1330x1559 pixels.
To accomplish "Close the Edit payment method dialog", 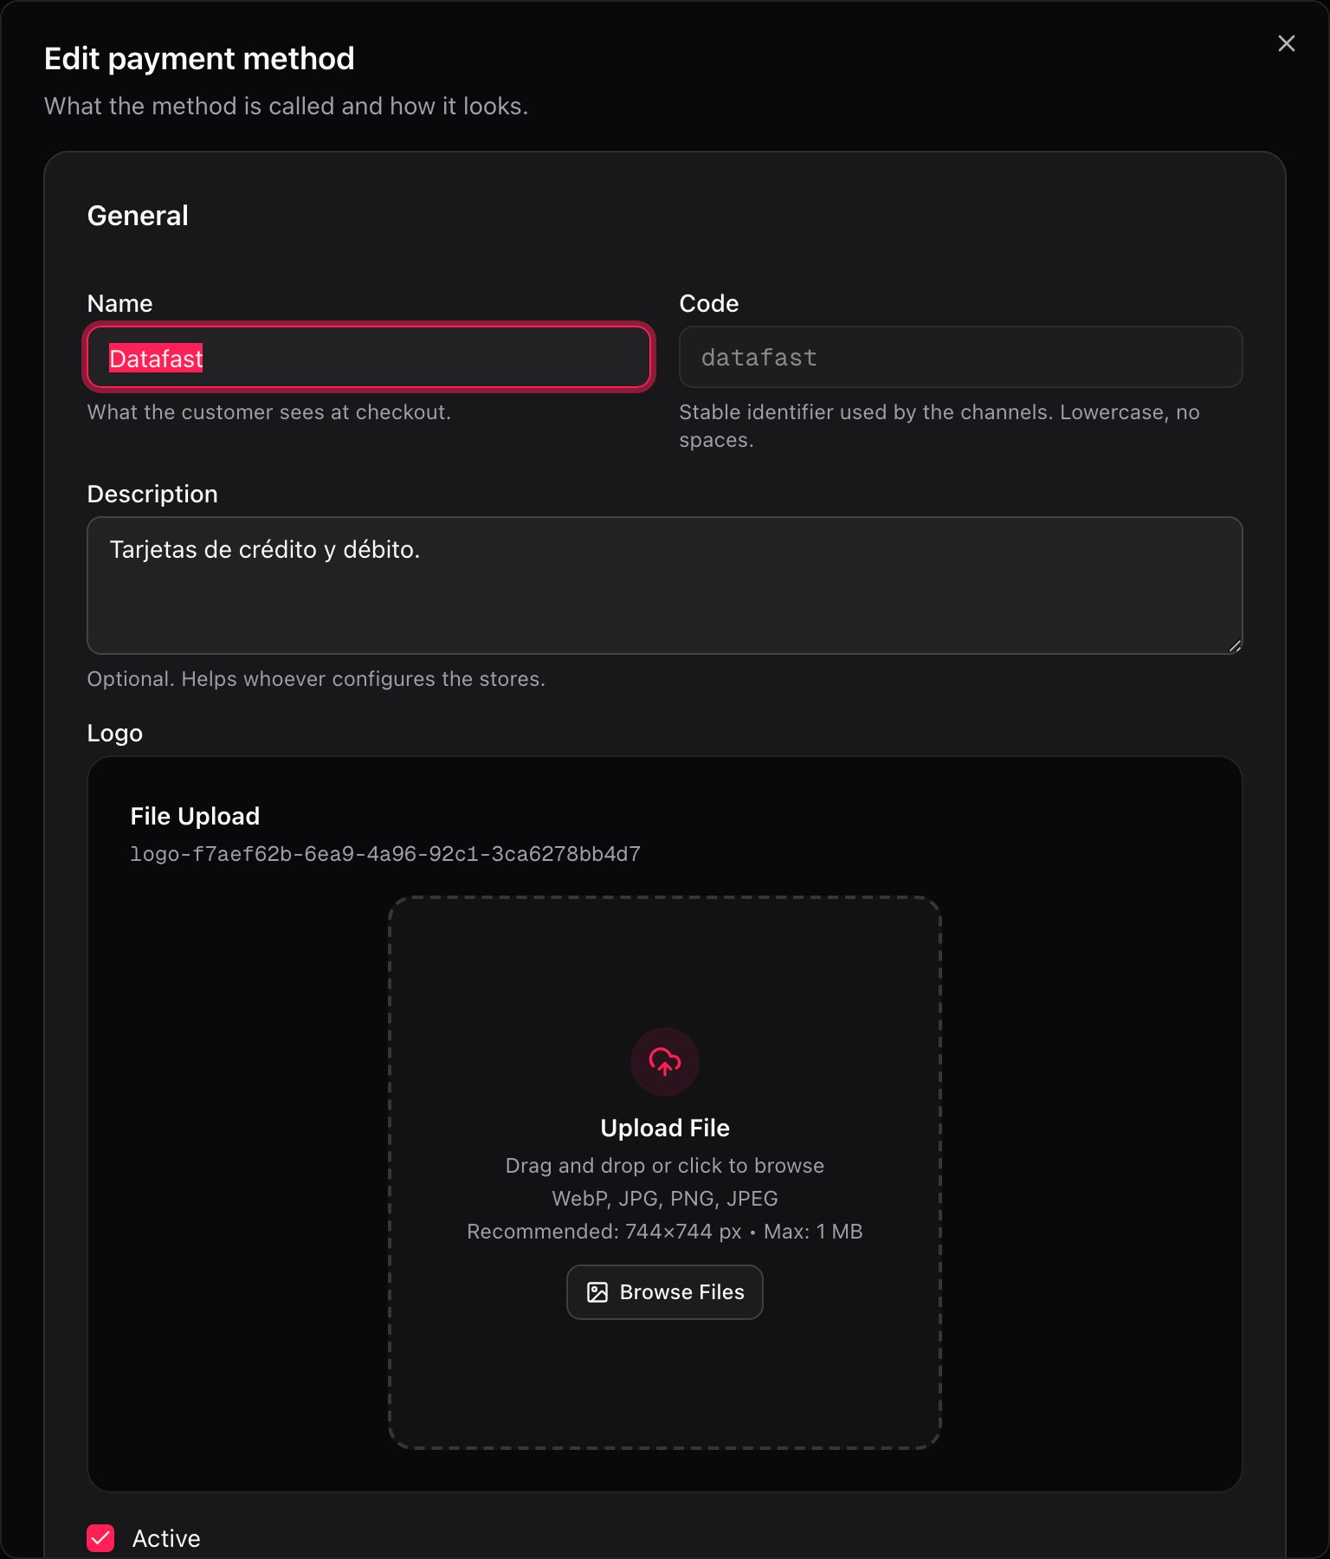I will click(1286, 43).
